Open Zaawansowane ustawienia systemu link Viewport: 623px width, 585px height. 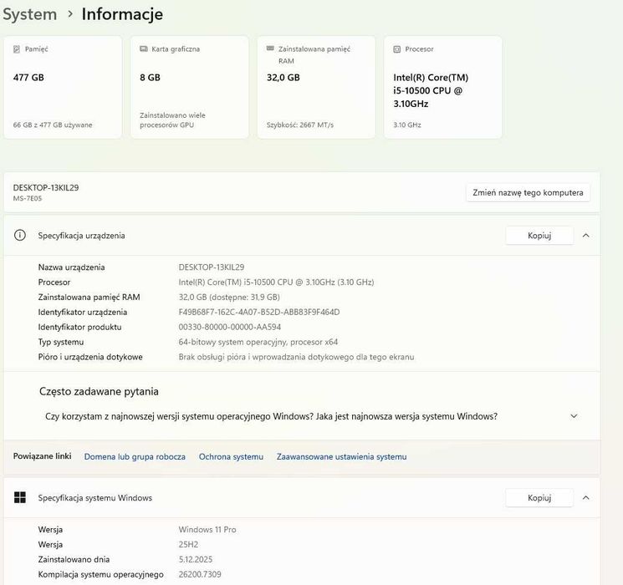click(x=341, y=457)
